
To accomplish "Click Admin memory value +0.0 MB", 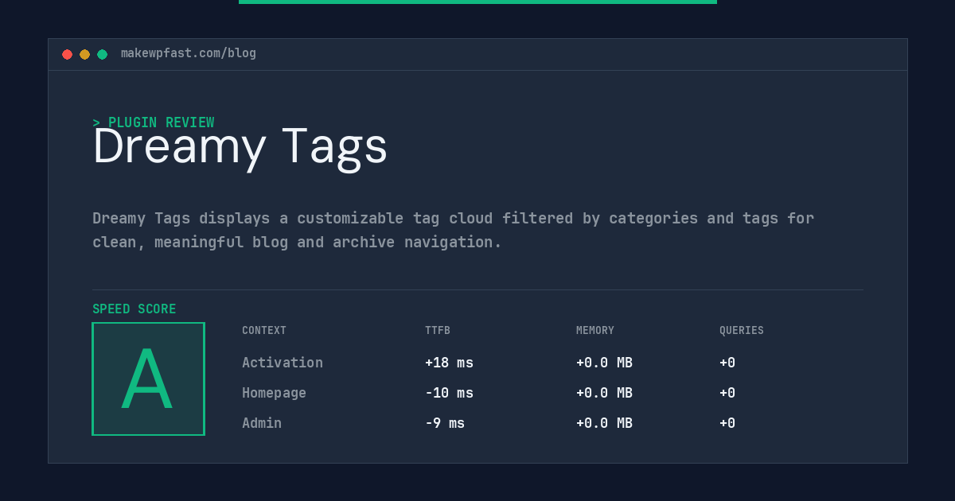I will pos(604,423).
